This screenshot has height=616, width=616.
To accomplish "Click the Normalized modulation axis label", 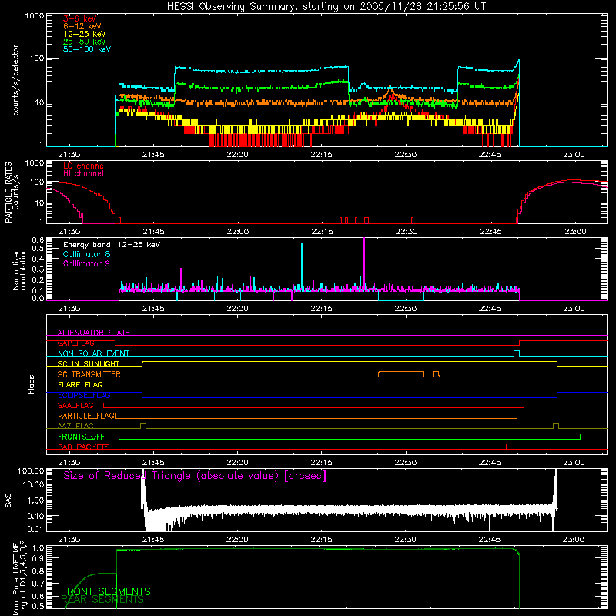I will tap(19, 269).
